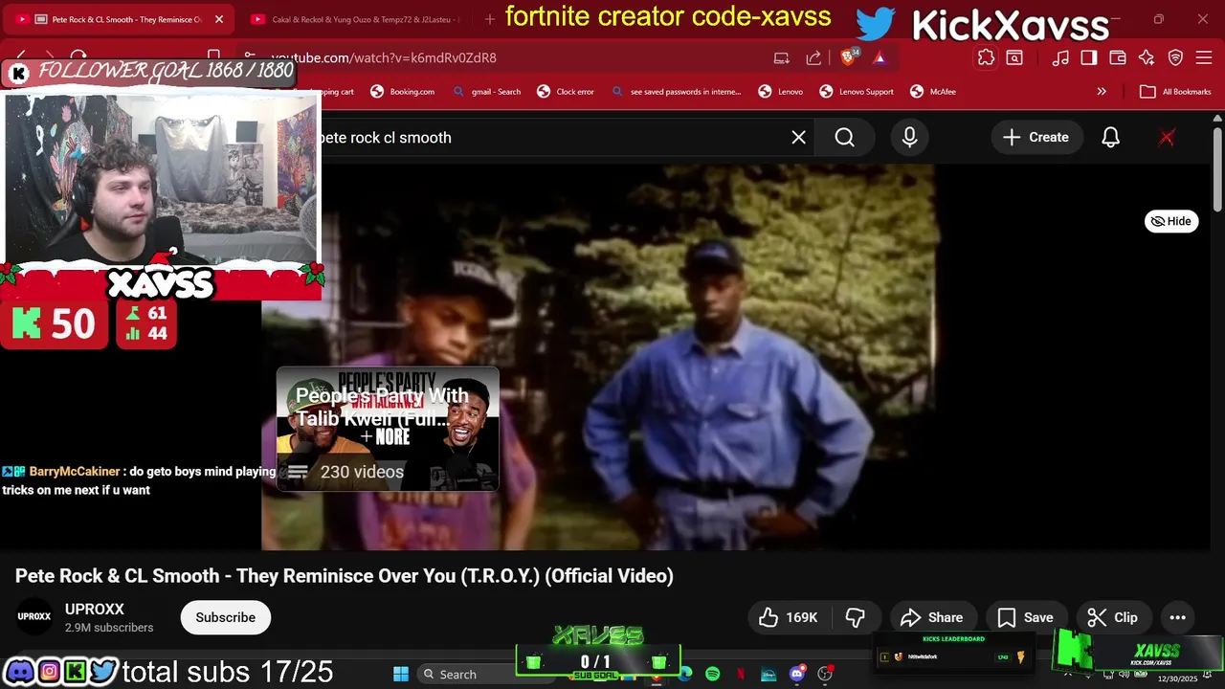The width and height of the screenshot is (1225, 689).
Task: Save the video to a playlist
Action: point(1025,617)
